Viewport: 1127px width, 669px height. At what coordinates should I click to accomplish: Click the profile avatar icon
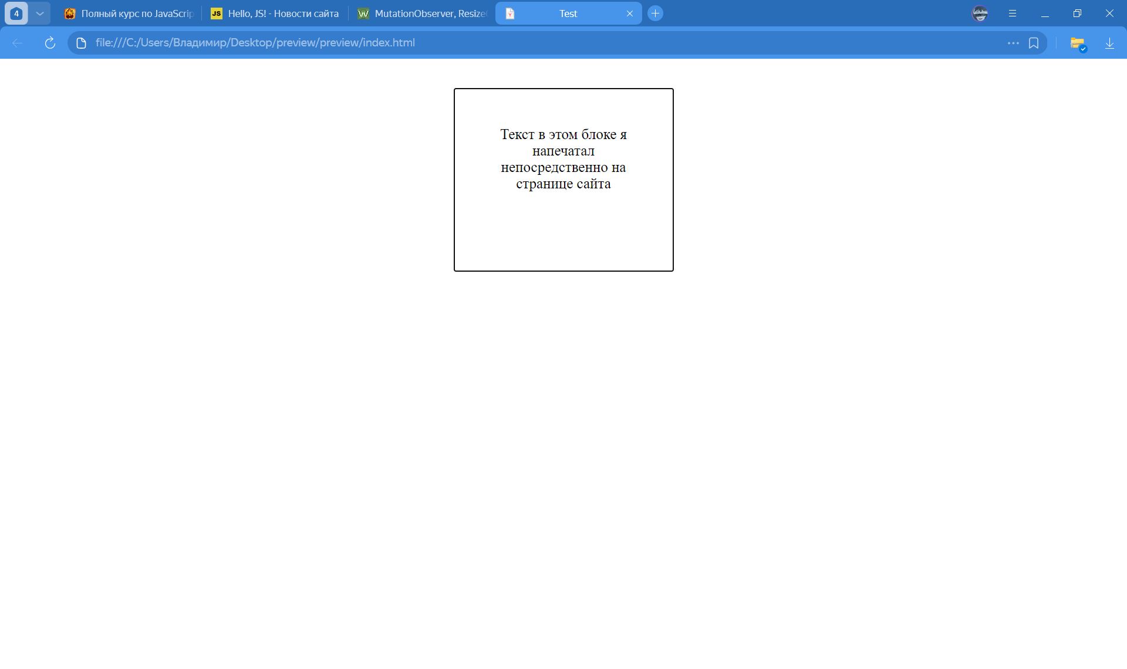coord(980,13)
